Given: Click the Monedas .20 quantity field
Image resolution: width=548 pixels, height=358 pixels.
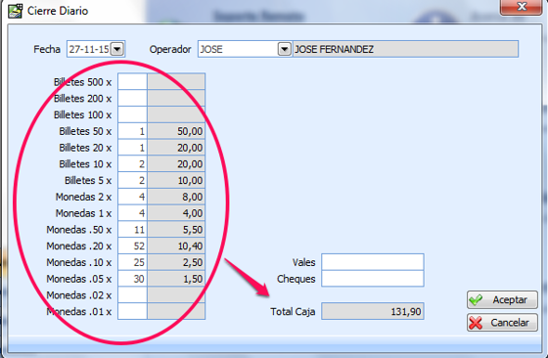Looking at the screenshot, I should coord(132,246).
